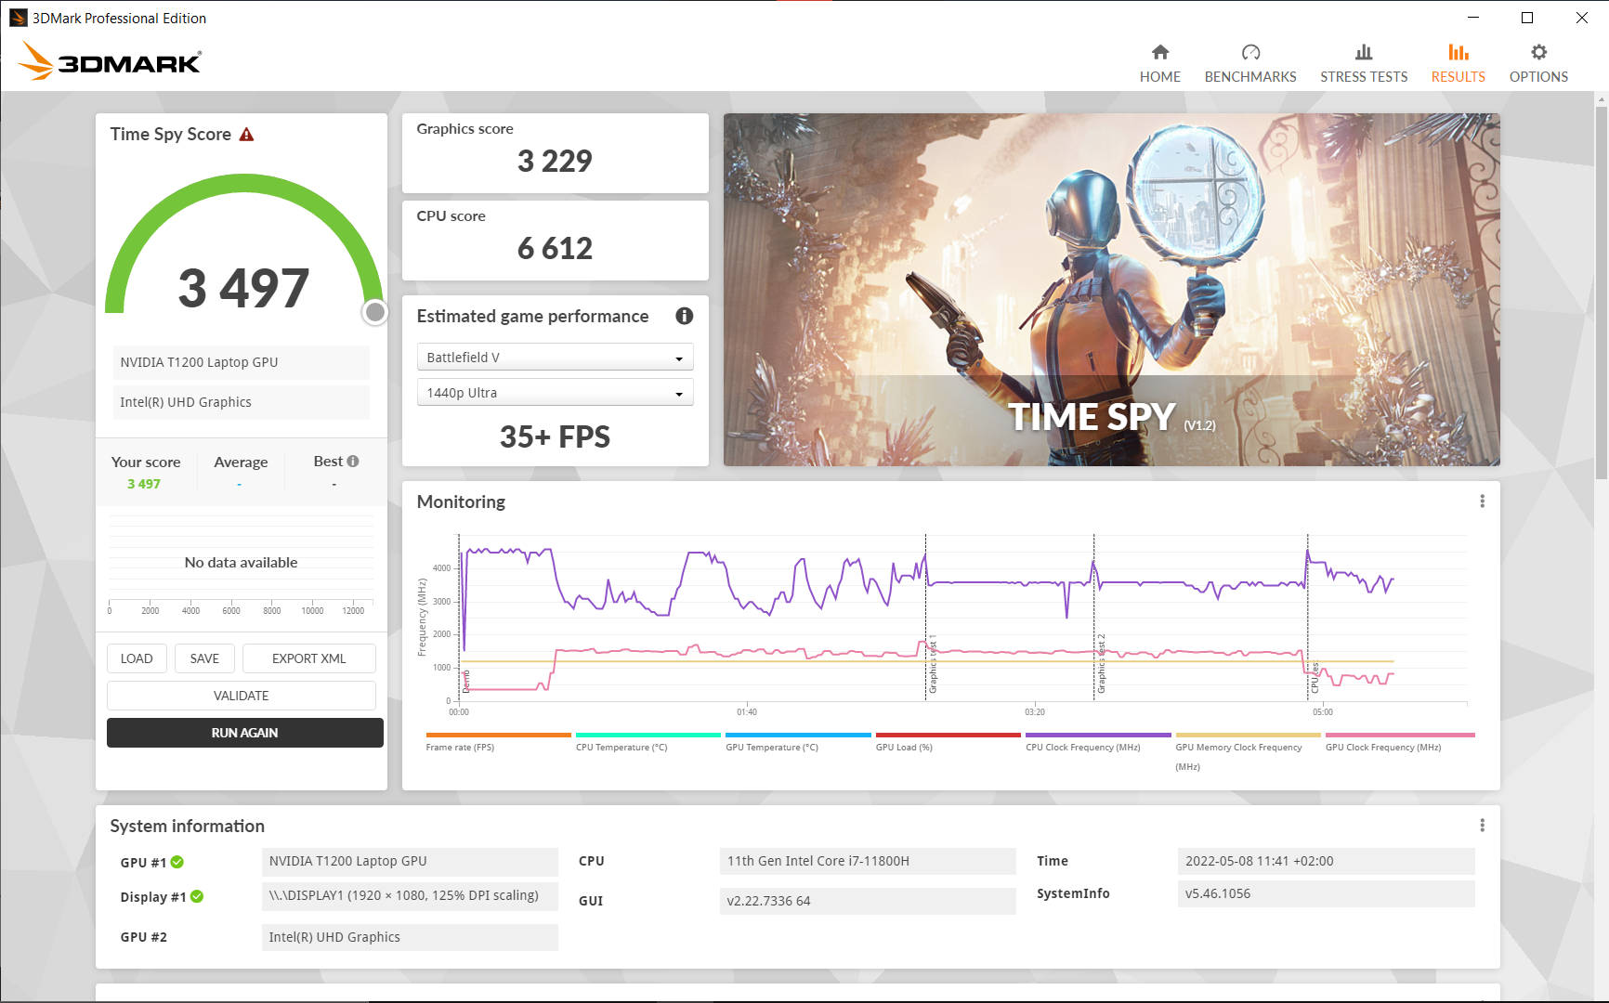1609x1003 pixels.
Task: Open the Options tab
Action: [1538, 63]
